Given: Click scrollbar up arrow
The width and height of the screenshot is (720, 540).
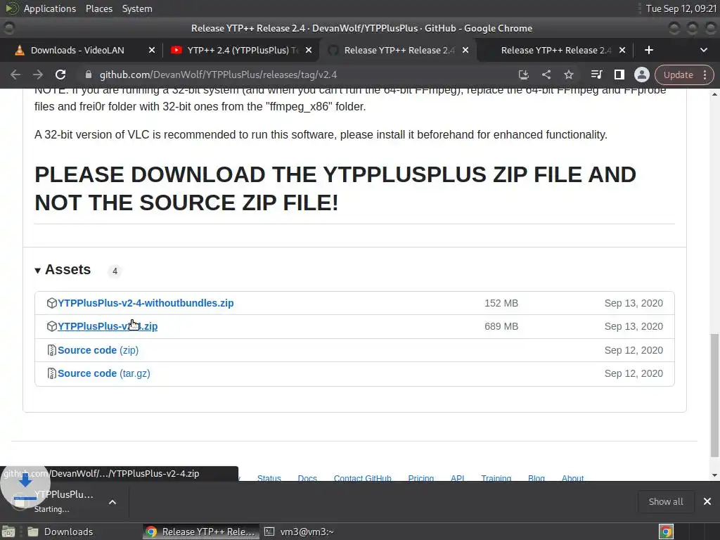Looking at the screenshot, I should pyautogui.click(x=714, y=94).
